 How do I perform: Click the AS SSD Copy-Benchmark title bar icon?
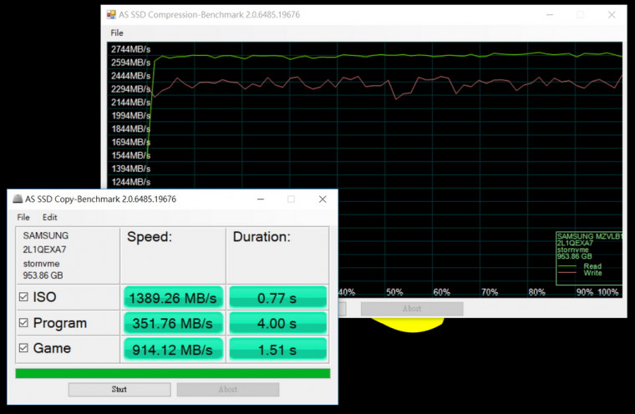tap(18, 199)
